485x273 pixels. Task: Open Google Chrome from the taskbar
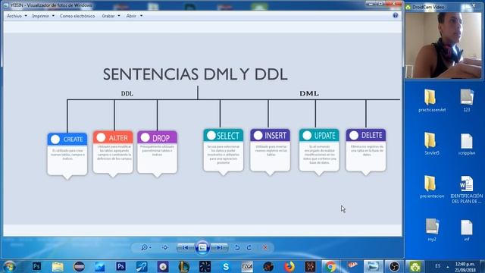click(330, 266)
